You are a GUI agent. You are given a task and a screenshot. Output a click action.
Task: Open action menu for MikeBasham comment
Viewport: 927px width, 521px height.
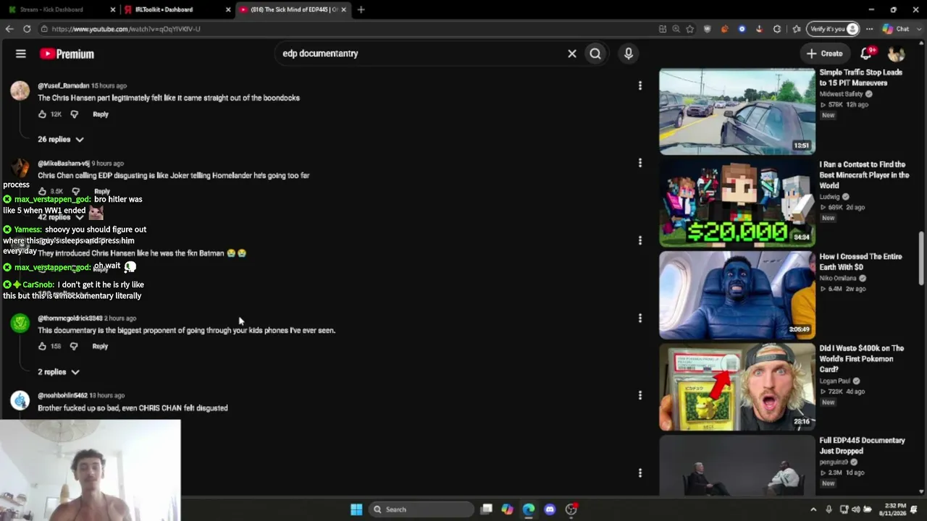(x=640, y=163)
